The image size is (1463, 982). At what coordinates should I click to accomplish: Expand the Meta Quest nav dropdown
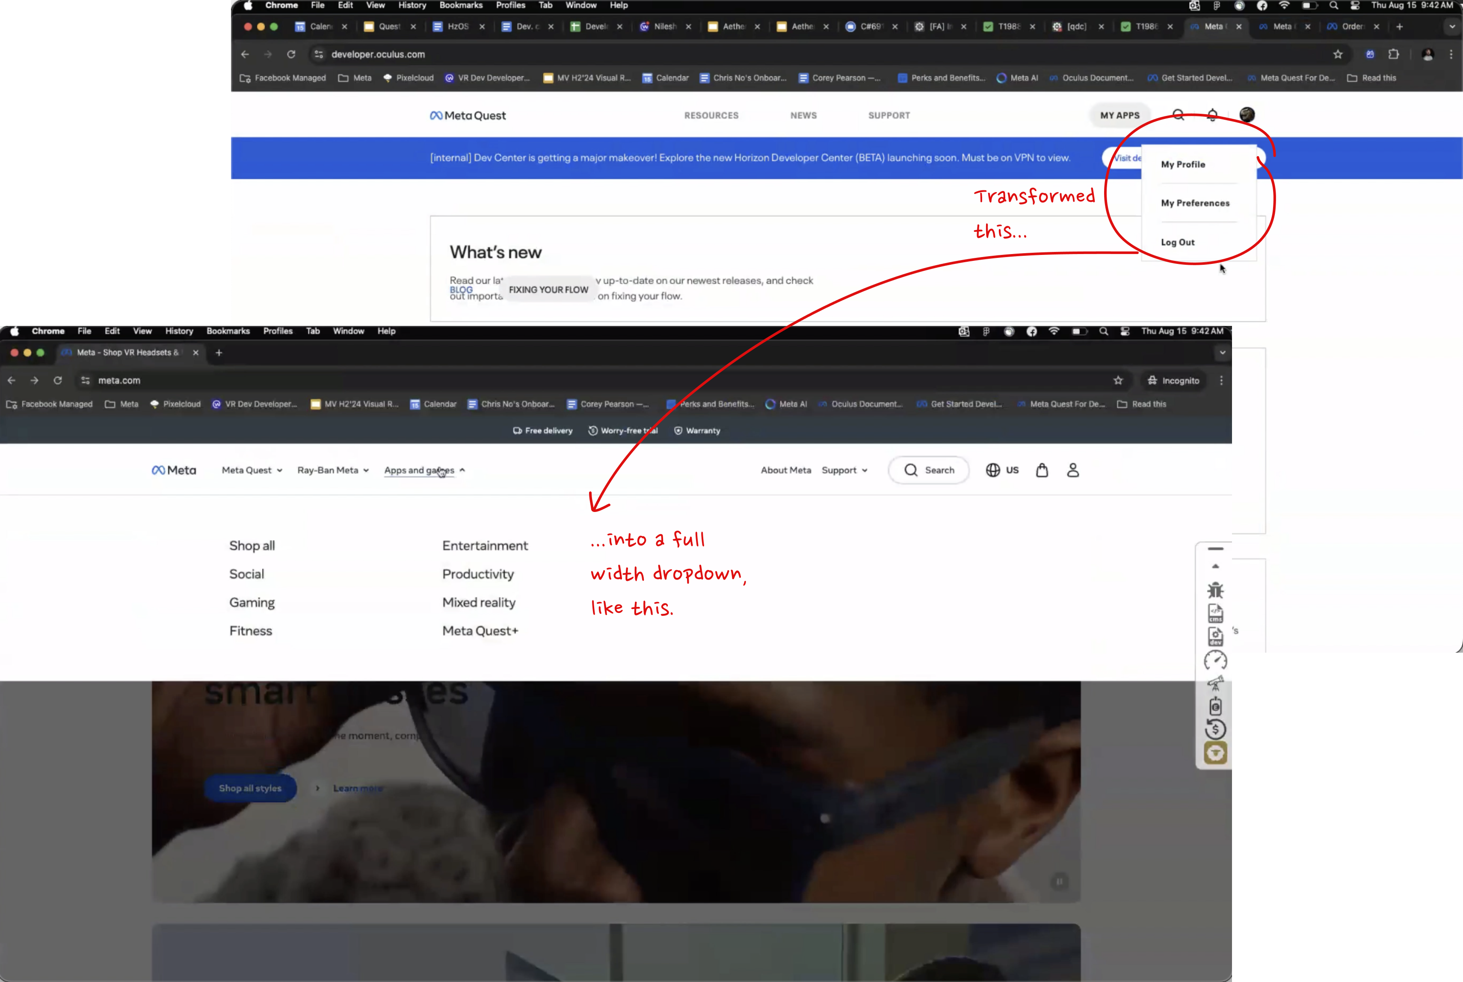coord(252,470)
